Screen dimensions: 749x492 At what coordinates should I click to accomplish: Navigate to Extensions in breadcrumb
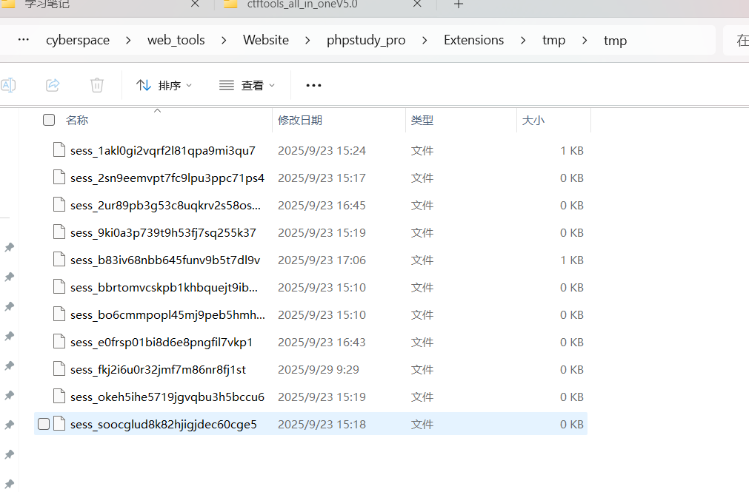(474, 40)
